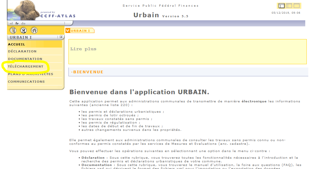Click the bold Déclaration bullet label
This screenshot has height=169, width=321.
coord(93,158)
